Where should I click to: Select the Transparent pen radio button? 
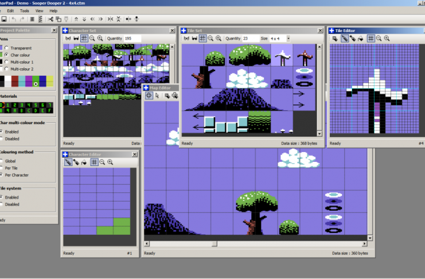(6, 48)
